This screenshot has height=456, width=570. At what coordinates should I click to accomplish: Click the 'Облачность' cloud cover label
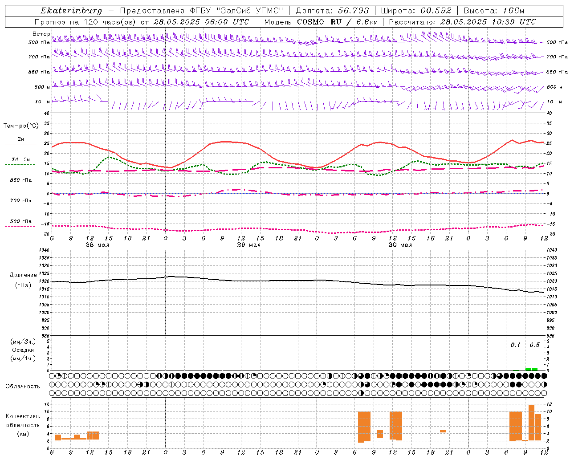(x=23, y=386)
